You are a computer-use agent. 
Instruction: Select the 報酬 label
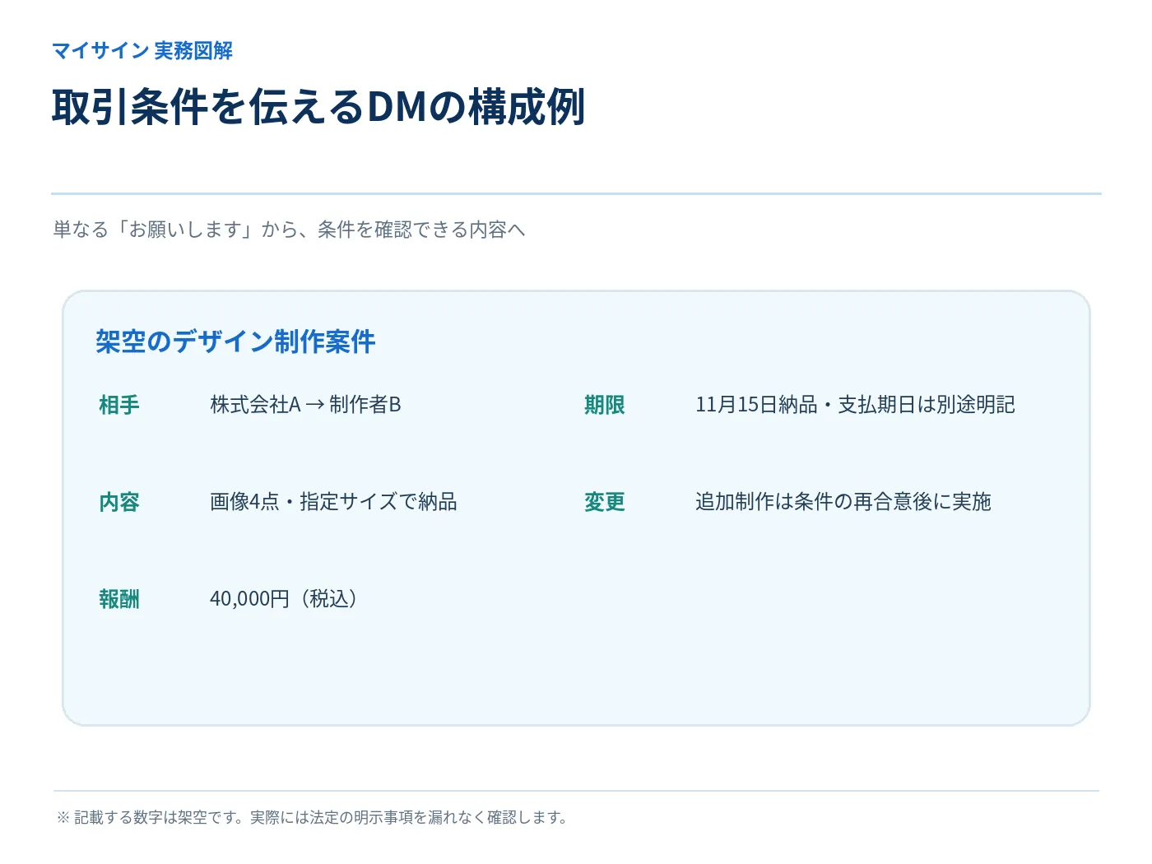(119, 599)
